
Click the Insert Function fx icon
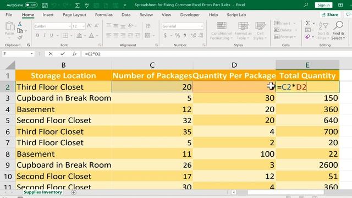click(75, 54)
